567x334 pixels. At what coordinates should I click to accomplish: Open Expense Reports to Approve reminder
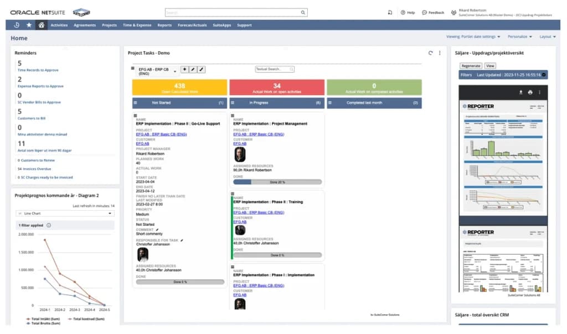40,86
